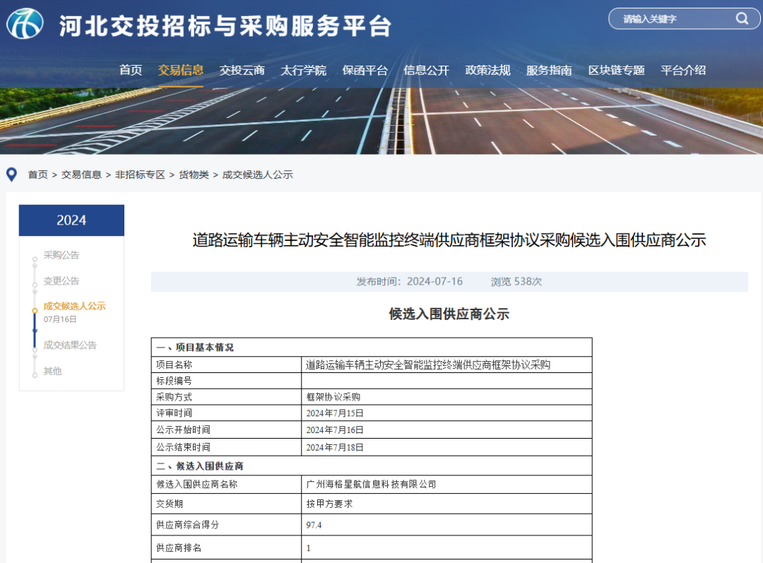Click the 交易信息 breadcrumb link

[x=81, y=174]
